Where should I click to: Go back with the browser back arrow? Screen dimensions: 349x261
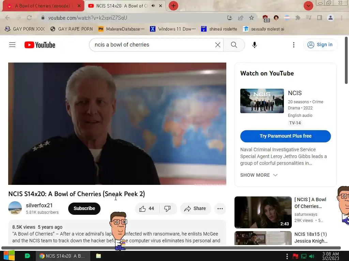(7, 18)
